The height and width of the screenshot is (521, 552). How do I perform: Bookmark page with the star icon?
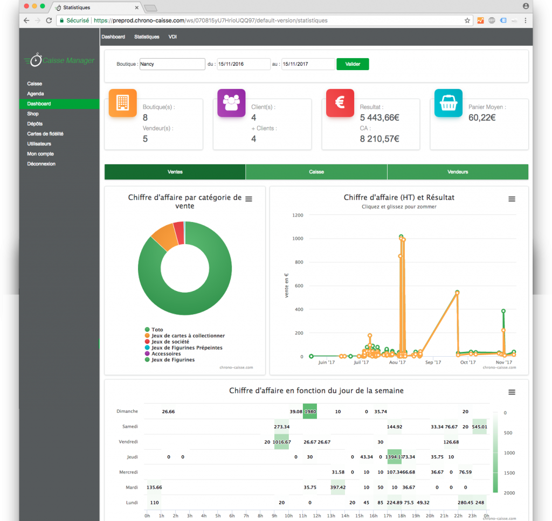coord(467,20)
